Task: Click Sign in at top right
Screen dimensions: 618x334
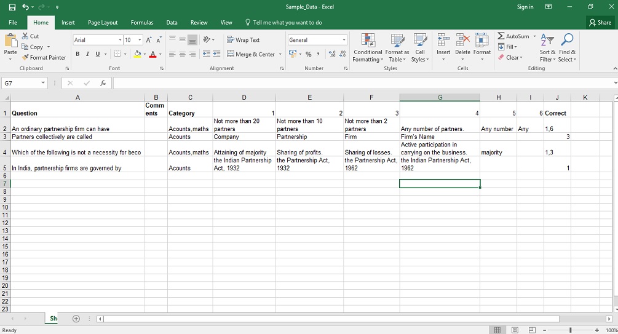Action: click(525, 7)
